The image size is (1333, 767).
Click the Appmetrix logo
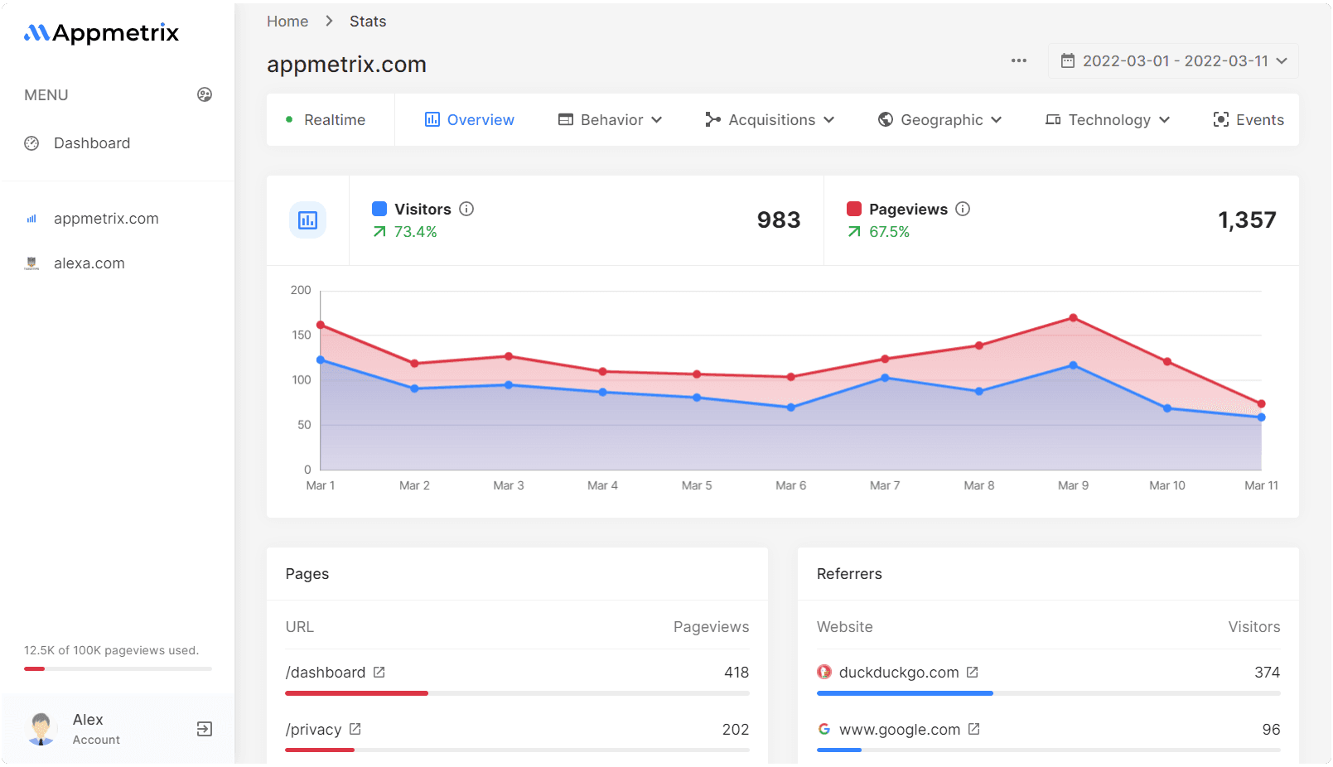pos(101,33)
